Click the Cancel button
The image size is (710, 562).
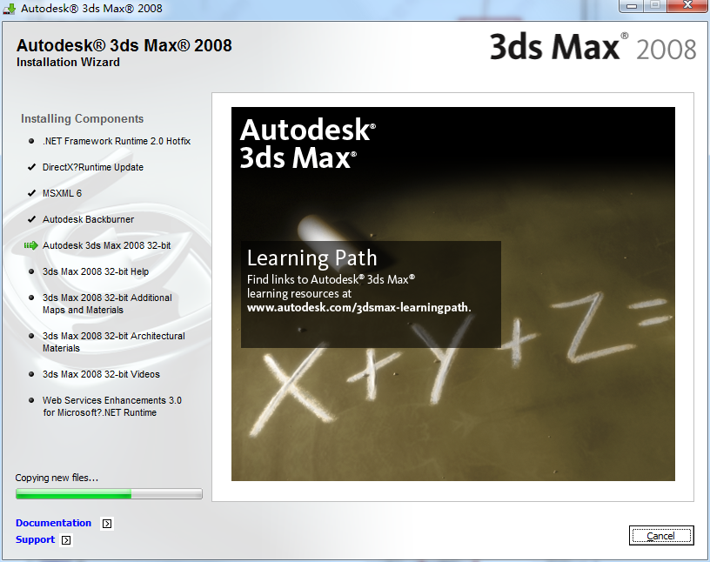[661, 536]
